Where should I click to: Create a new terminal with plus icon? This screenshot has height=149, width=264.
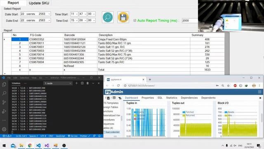point(76,83)
